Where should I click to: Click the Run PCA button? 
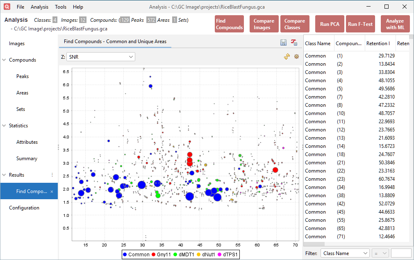point(330,24)
